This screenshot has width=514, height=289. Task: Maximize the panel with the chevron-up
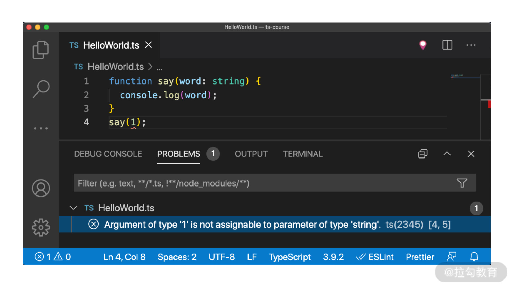click(447, 154)
